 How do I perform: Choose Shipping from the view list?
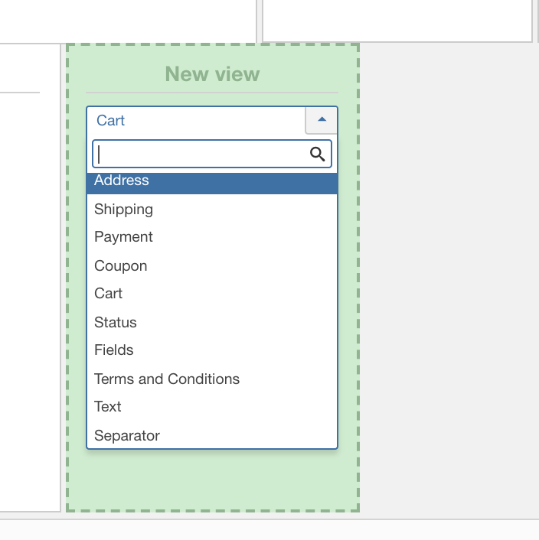pyautogui.click(x=212, y=209)
